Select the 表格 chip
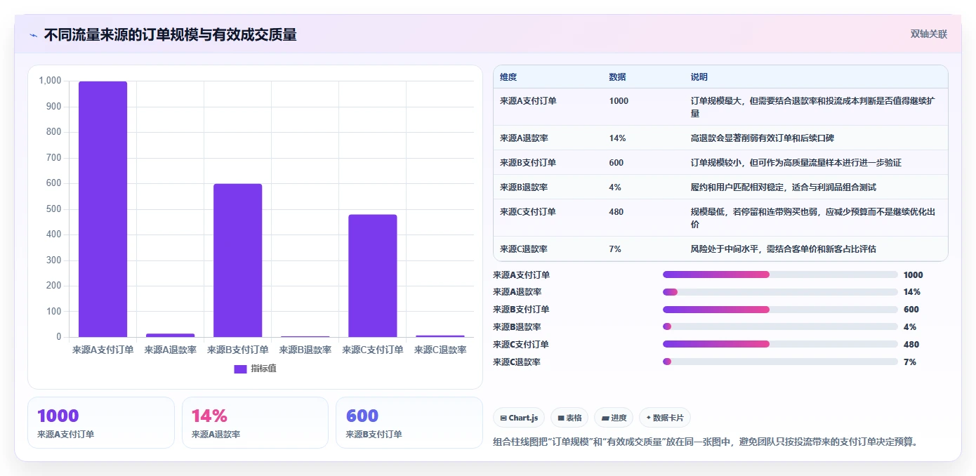Viewport: 976px width, 476px height. (569, 418)
